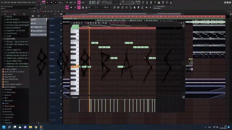Expand the Templates browser folder

7,123
